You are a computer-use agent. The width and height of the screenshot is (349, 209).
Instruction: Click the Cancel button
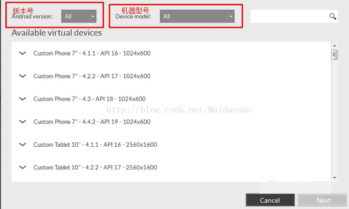270,200
